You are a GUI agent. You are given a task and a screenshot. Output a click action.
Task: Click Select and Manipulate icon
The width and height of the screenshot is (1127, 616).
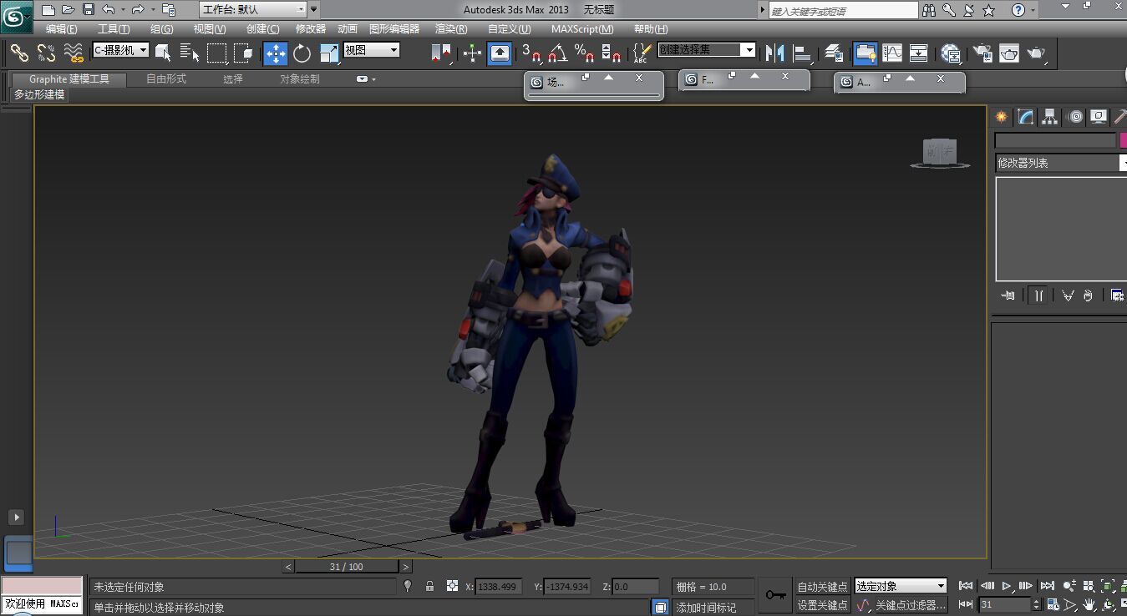(472, 53)
